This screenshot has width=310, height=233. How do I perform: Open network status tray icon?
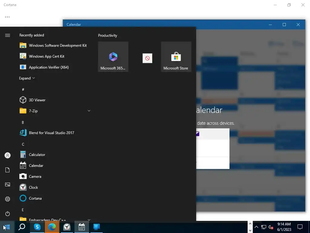pyautogui.click(x=264, y=227)
